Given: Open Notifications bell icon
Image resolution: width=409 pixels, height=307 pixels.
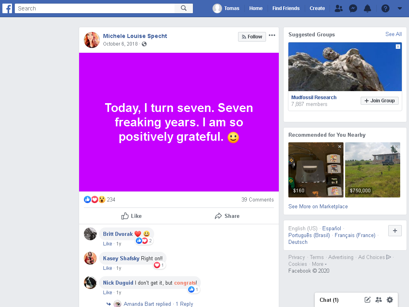Looking at the screenshot, I should point(367,8).
